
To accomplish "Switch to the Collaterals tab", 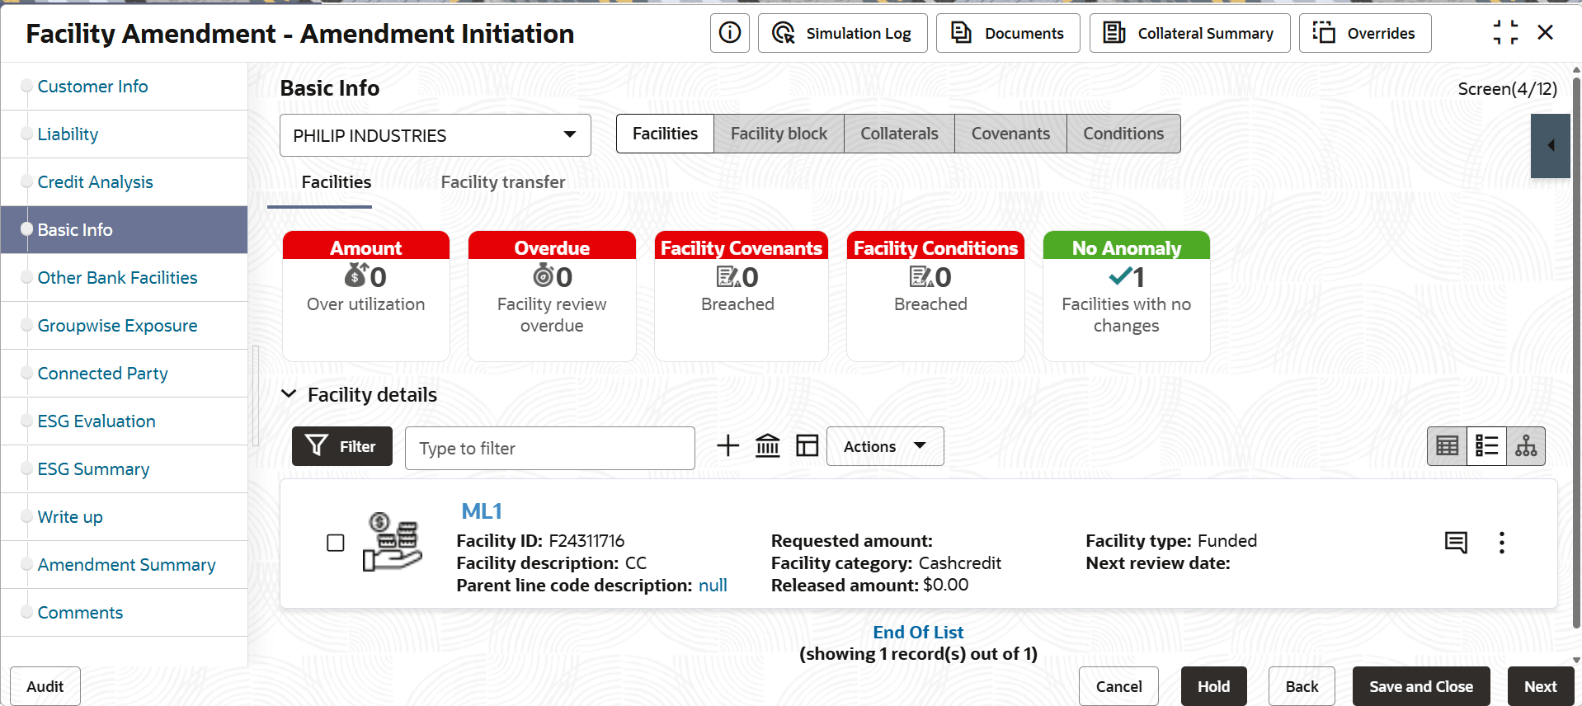I will (x=899, y=134).
